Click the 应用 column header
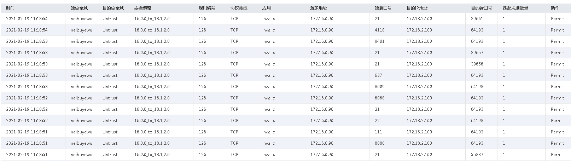 click(x=266, y=8)
